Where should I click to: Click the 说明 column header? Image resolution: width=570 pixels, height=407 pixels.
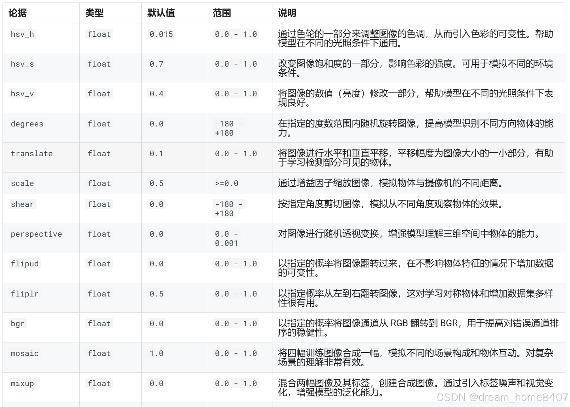[x=287, y=13]
